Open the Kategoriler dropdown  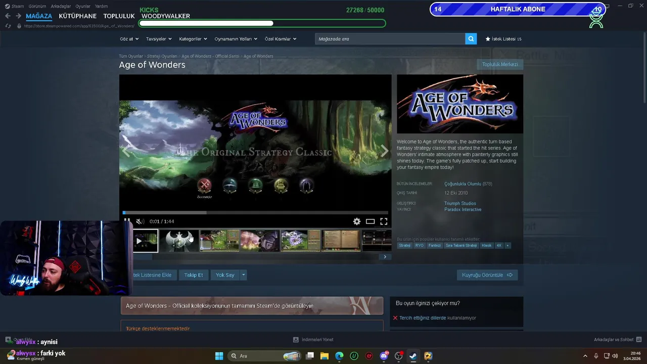193,39
